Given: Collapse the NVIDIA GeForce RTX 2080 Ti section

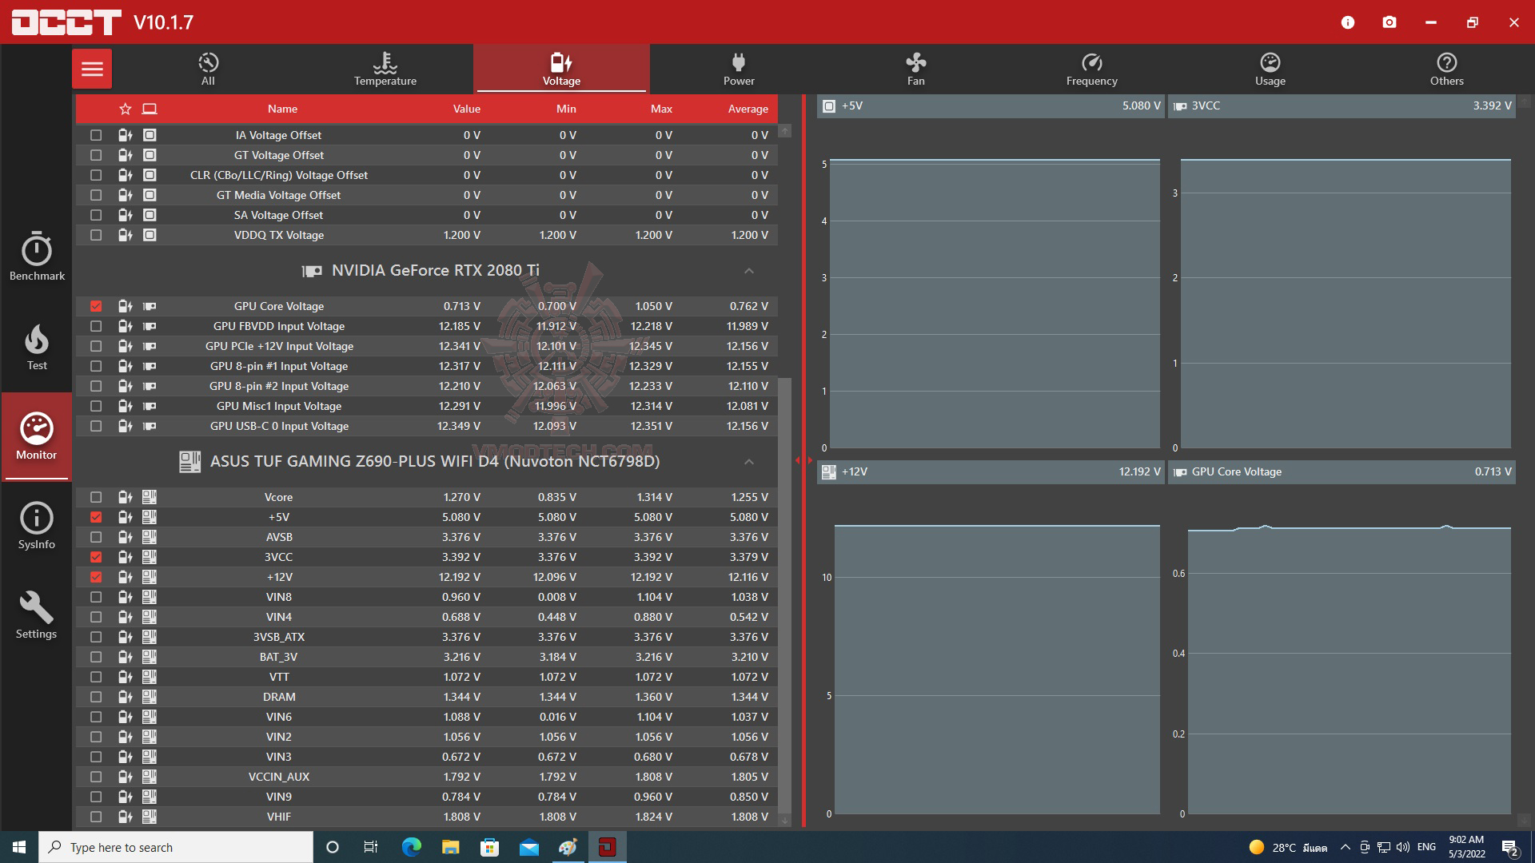Looking at the screenshot, I should (748, 271).
